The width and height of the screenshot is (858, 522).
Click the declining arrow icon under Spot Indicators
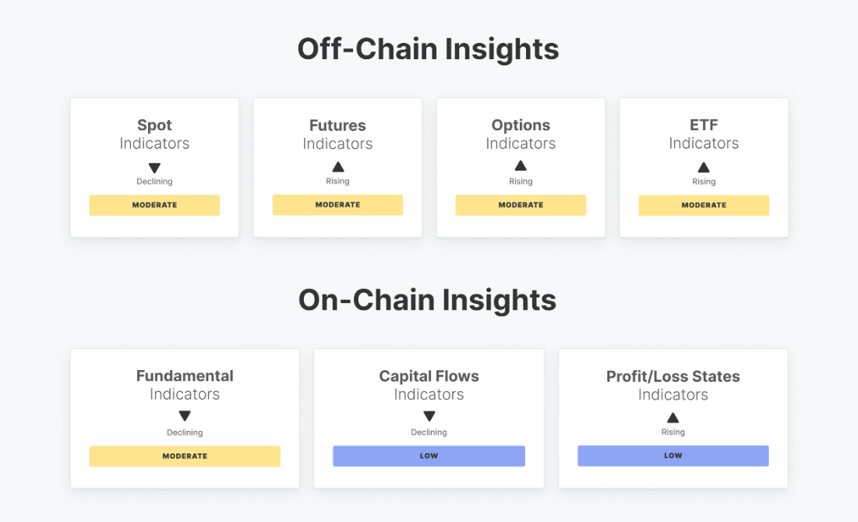[154, 168]
